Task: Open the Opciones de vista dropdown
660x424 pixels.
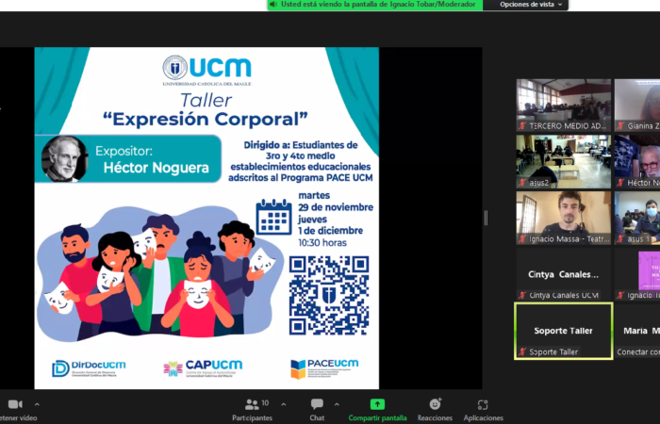Action: (531, 5)
